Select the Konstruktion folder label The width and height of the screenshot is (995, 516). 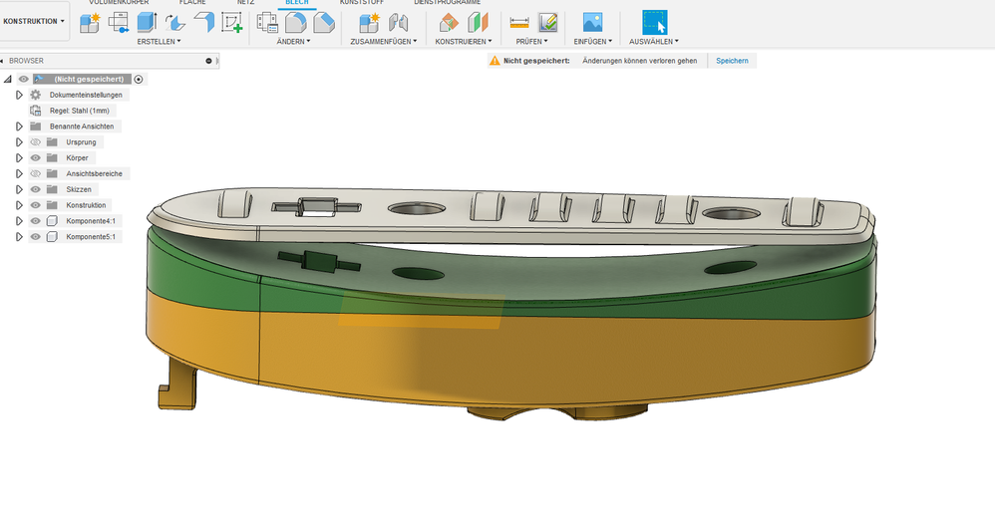(86, 205)
